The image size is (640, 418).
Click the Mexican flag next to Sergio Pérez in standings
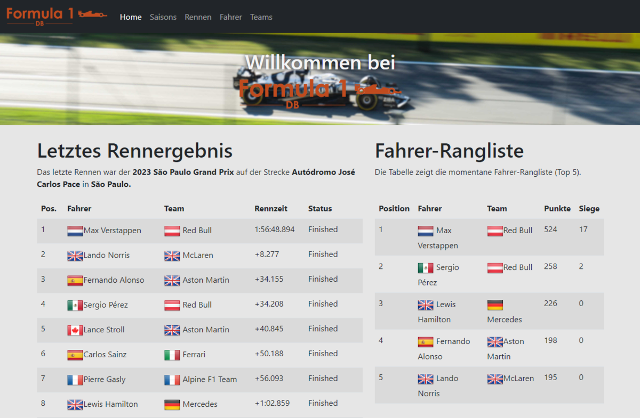click(425, 268)
